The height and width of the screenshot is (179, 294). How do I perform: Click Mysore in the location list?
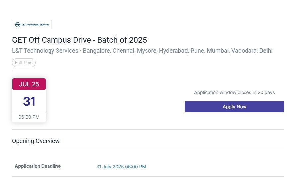click(x=147, y=51)
